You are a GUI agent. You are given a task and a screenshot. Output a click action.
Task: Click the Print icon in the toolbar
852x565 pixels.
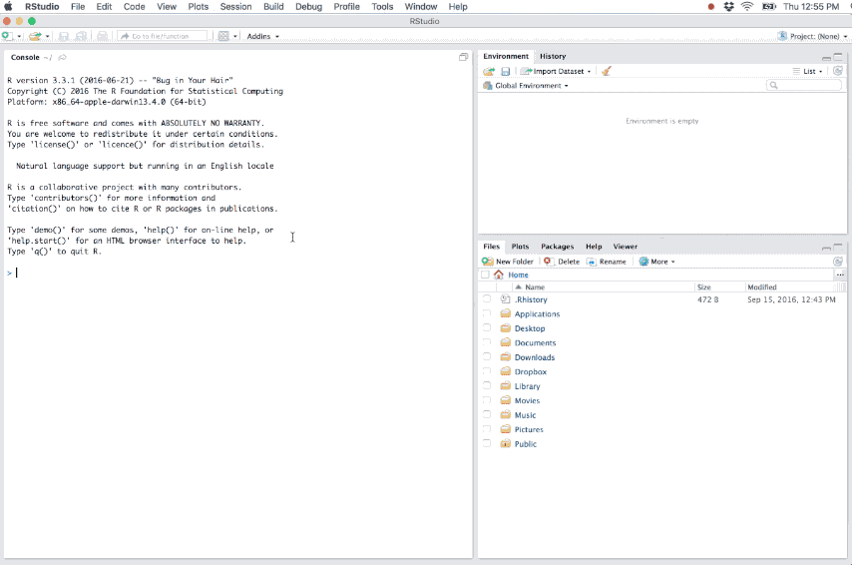pos(102,36)
